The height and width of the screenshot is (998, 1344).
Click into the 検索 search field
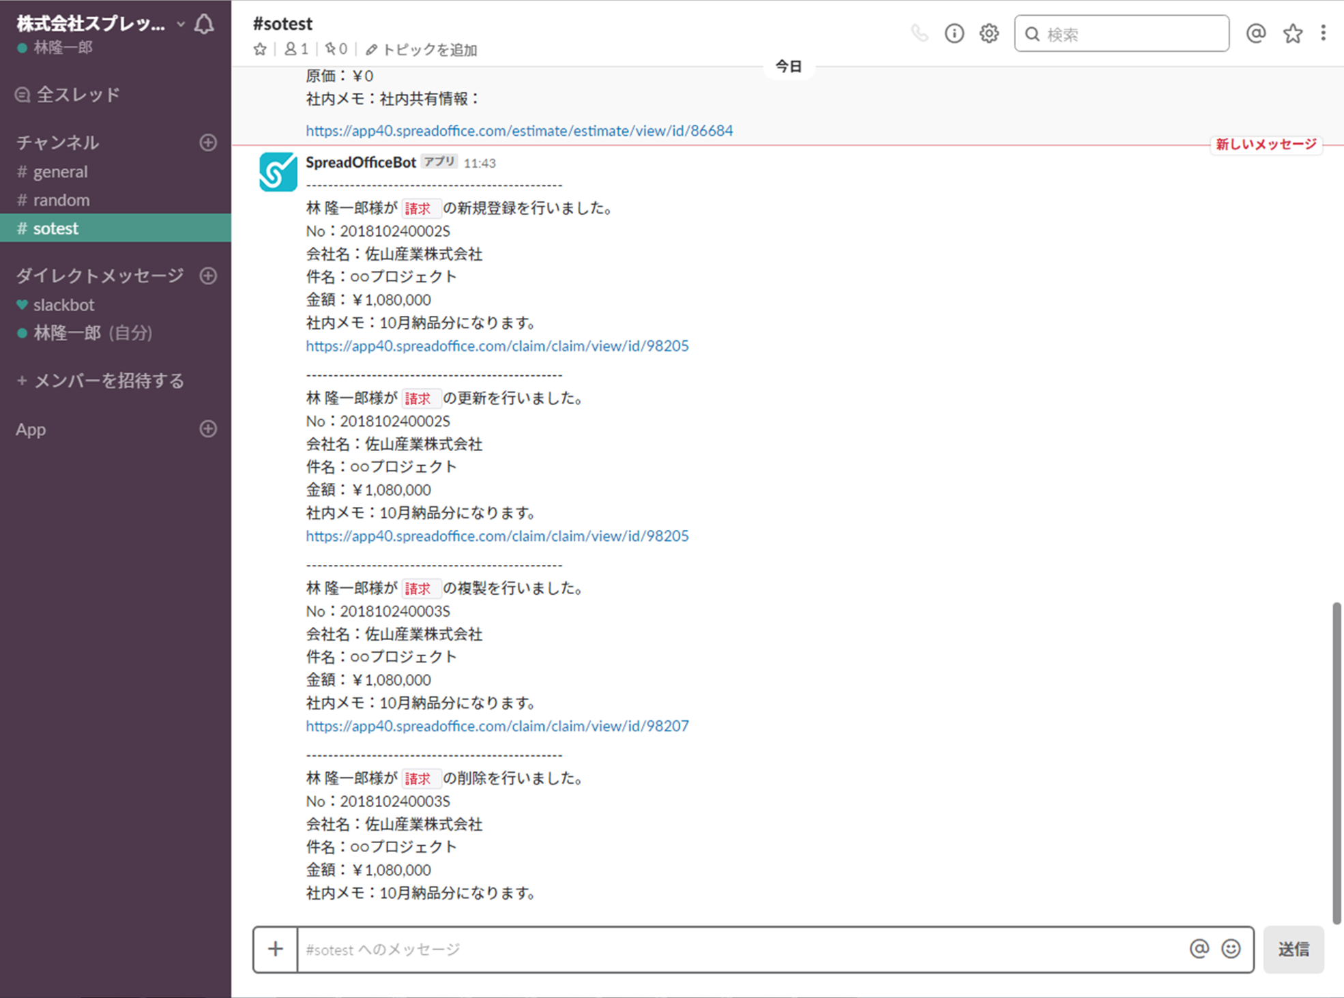point(1122,33)
